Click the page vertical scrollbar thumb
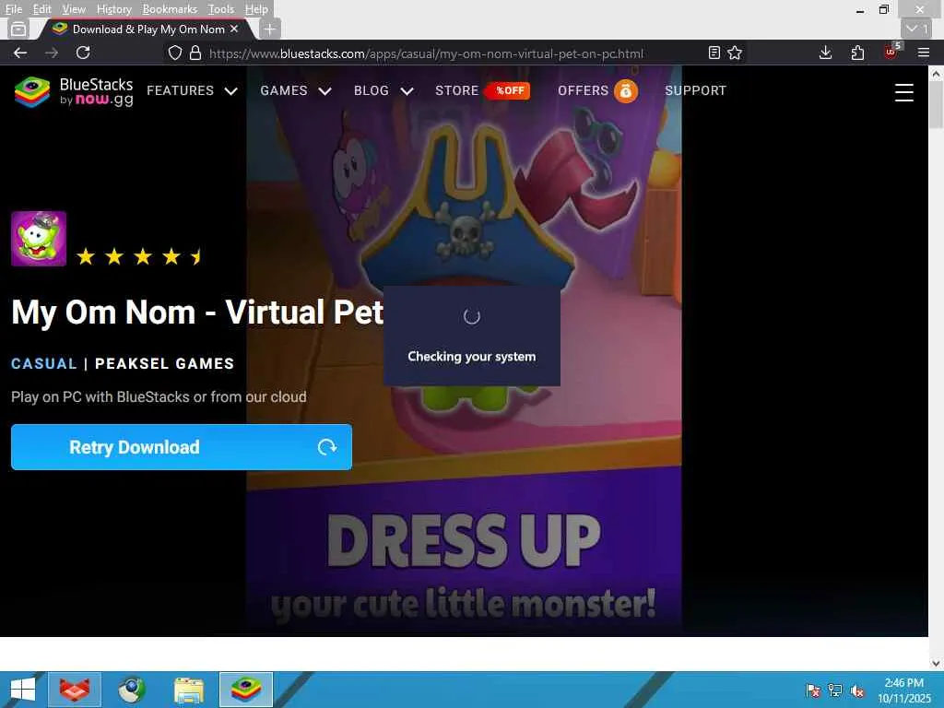 [x=936, y=107]
